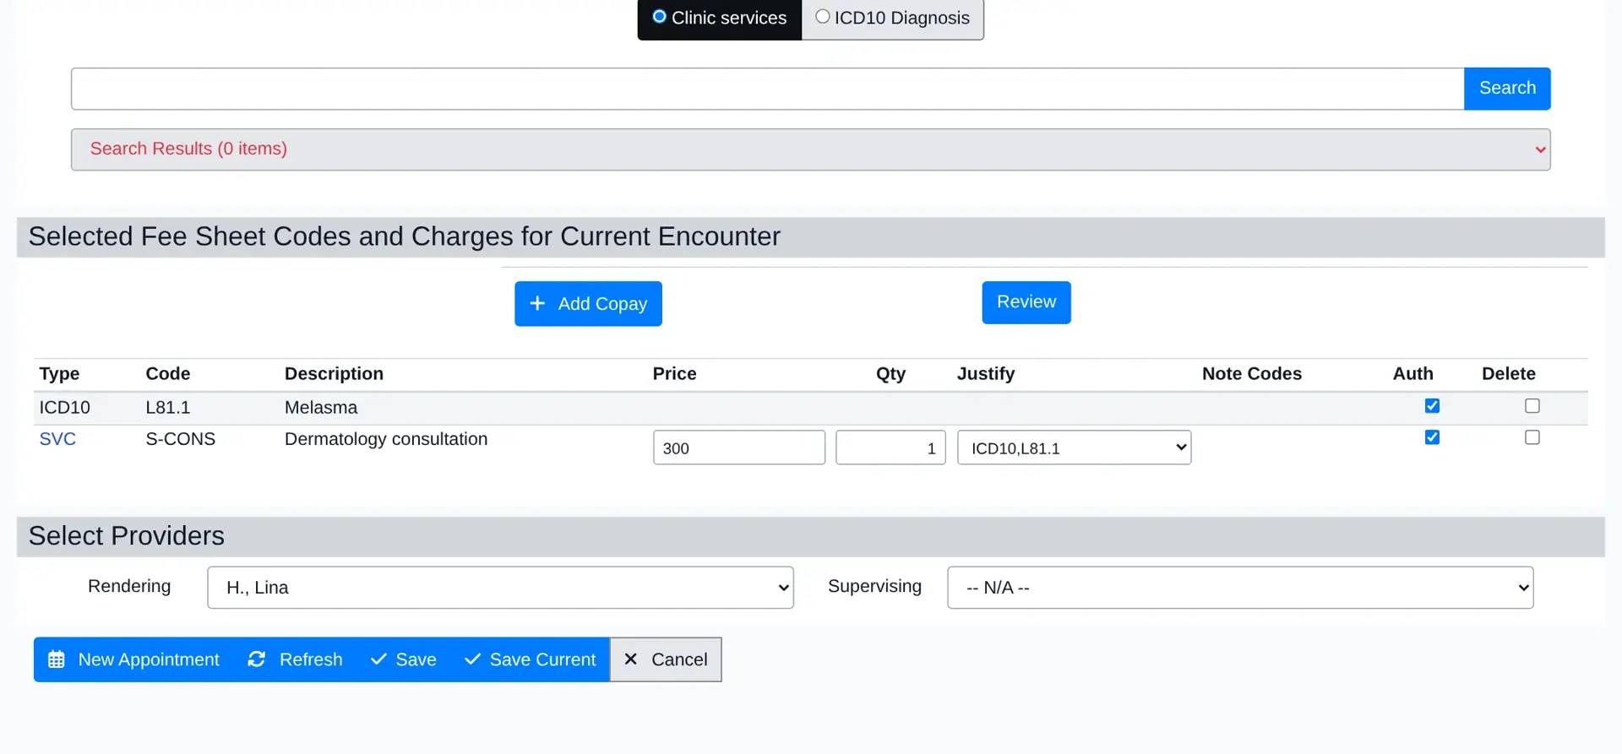Click the blue Search button
The height and width of the screenshot is (754, 1622).
(1507, 89)
